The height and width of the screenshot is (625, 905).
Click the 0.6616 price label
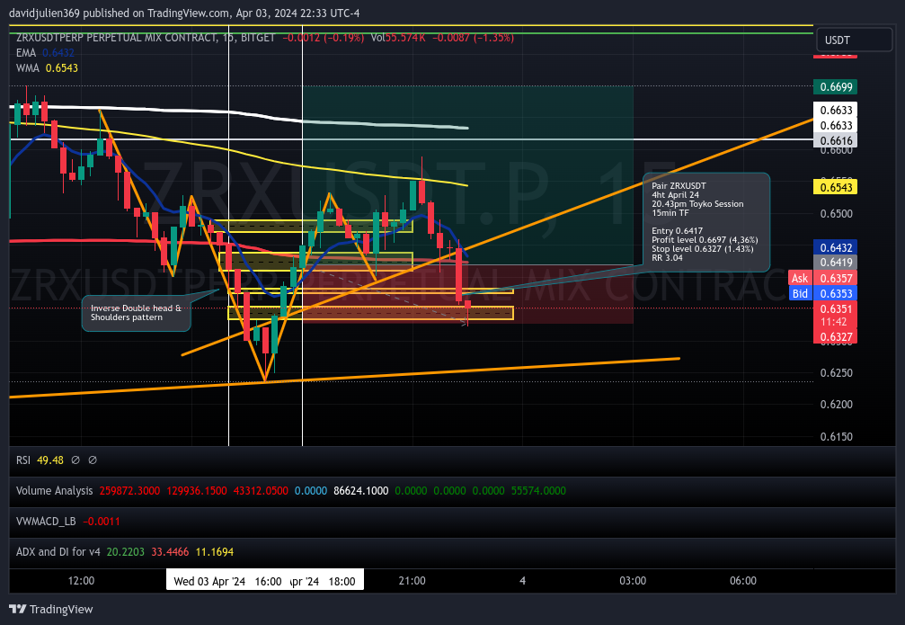click(835, 141)
